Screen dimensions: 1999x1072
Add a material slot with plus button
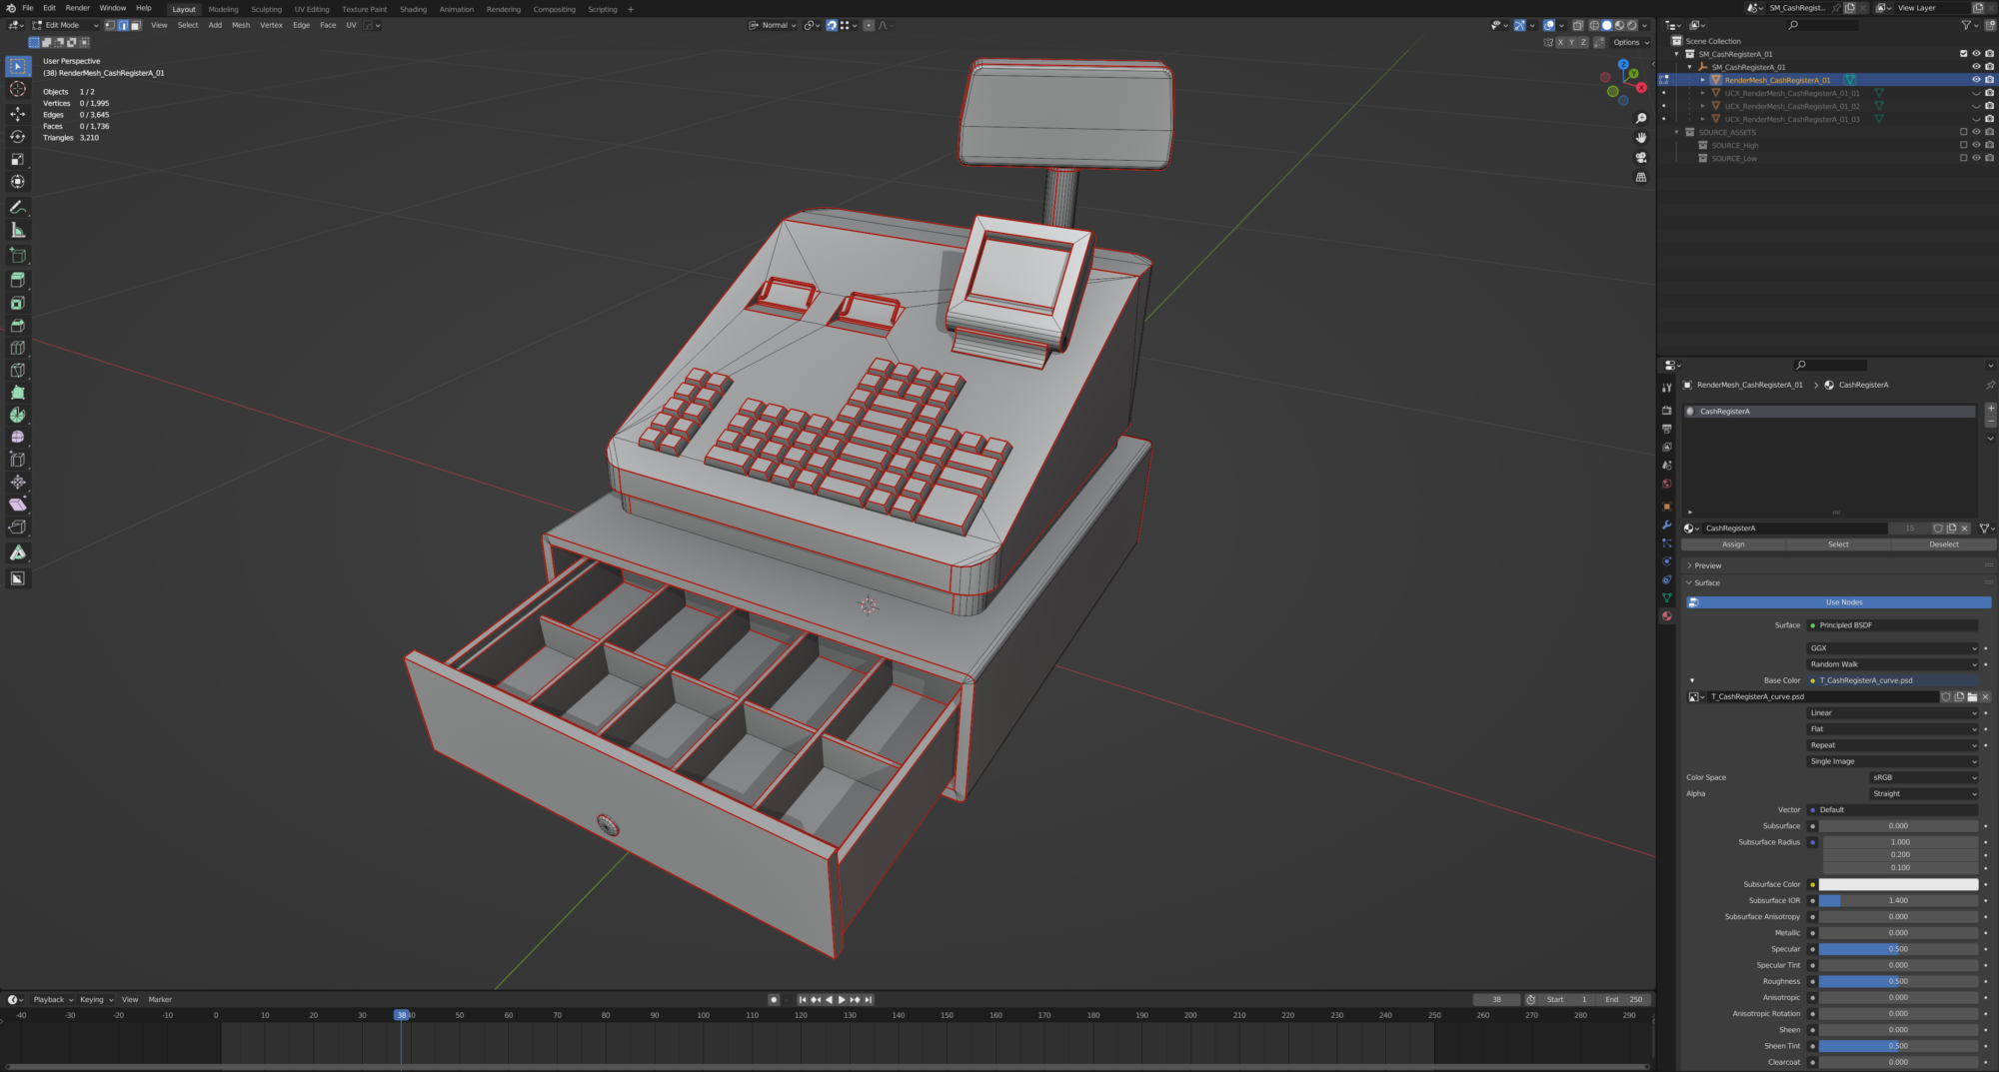1990,409
